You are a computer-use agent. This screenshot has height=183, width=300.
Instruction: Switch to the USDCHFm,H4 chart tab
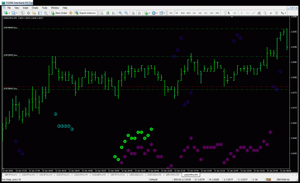tap(81, 175)
